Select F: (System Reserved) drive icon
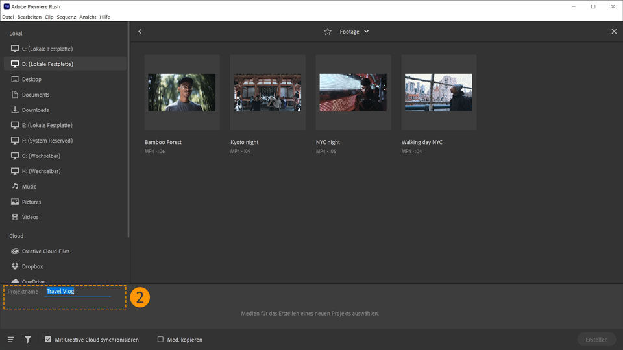This screenshot has height=350, width=623. 15,141
